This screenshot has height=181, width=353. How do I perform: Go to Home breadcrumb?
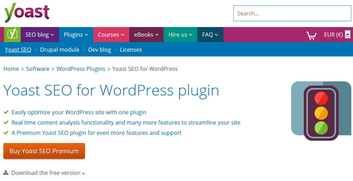(11, 69)
